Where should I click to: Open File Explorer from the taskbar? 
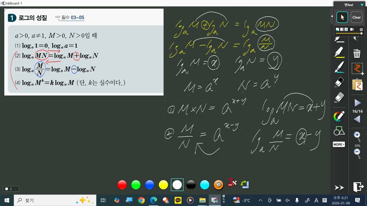202,200
